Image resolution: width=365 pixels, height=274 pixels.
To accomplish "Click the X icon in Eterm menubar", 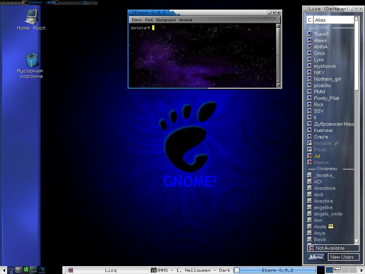I will pos(274,20).
